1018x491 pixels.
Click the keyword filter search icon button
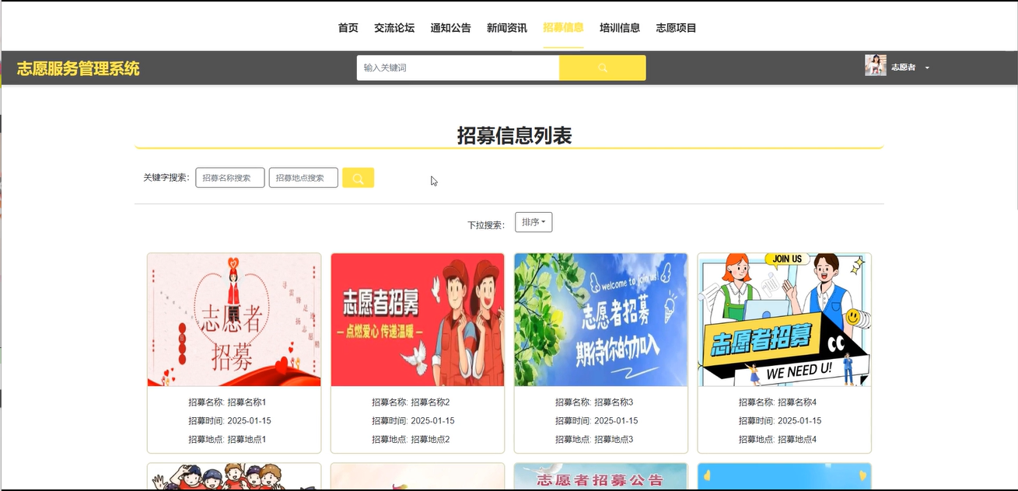[x=358, y=178]
